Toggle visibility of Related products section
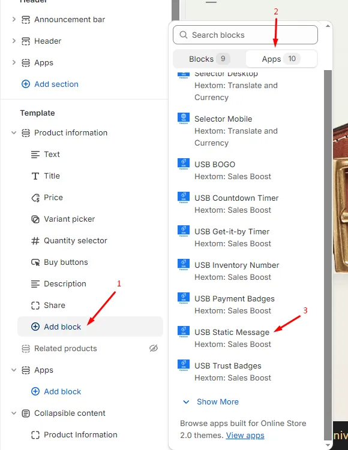This screenshot has width=348, height=450. pyautogui.click(x=154, y=348)
